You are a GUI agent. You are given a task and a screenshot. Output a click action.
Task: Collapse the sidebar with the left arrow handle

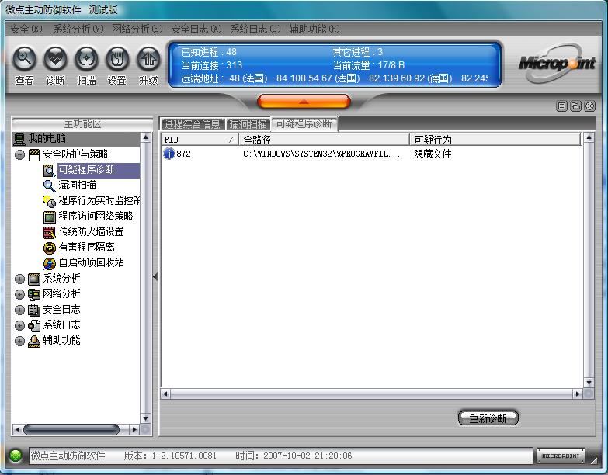tap(155, 276)
